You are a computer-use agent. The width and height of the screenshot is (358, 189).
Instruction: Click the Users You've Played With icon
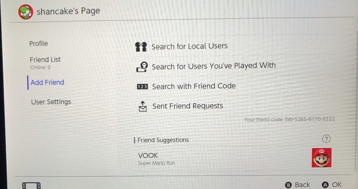142,67
